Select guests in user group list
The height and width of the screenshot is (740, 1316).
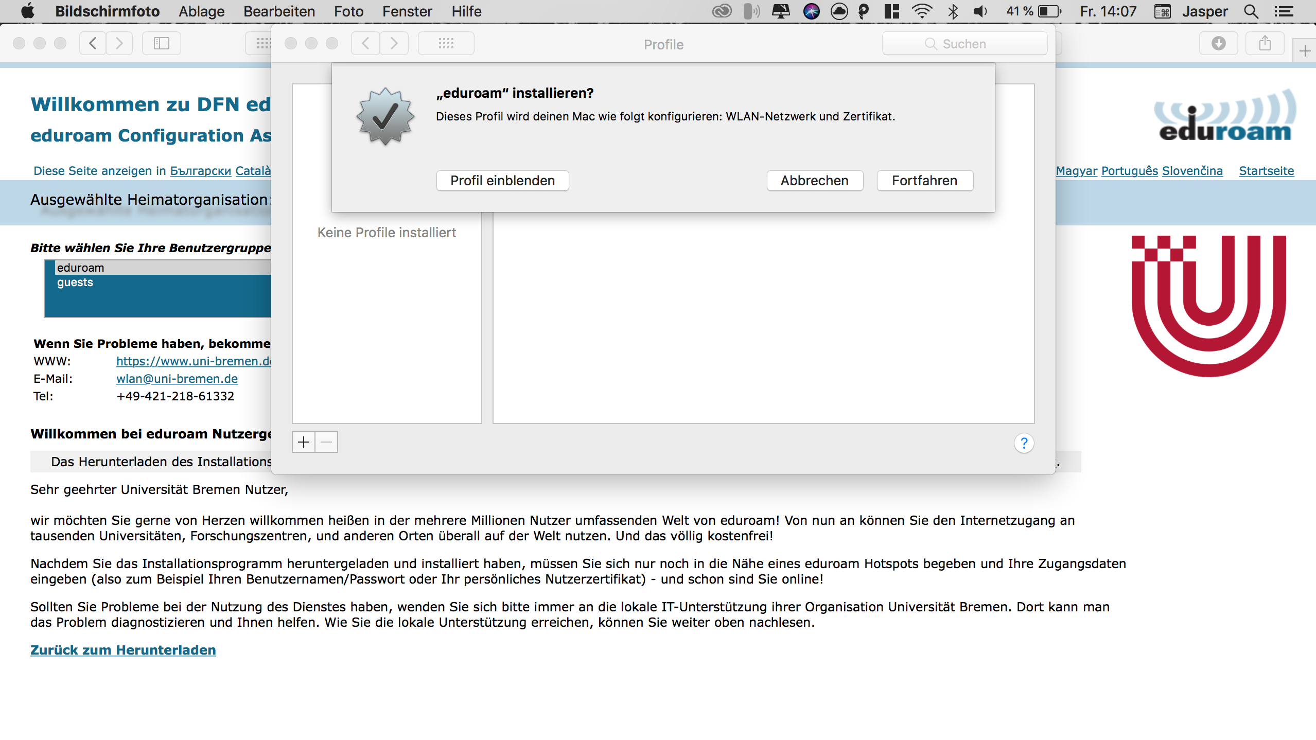pyautogui.click(x=75, y=282)
